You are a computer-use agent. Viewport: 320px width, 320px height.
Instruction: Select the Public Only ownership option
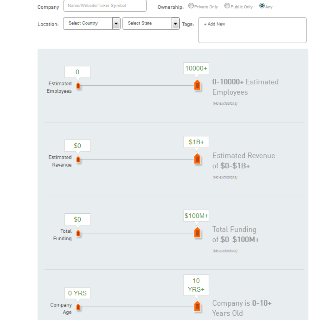tap(227, 6)
